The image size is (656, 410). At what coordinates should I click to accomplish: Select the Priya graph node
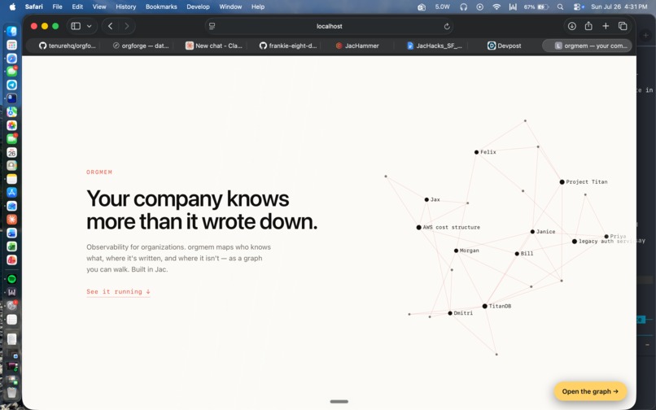(606, 237)
